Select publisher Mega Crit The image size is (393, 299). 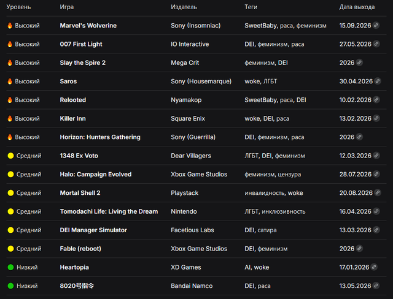coord(185,62)
